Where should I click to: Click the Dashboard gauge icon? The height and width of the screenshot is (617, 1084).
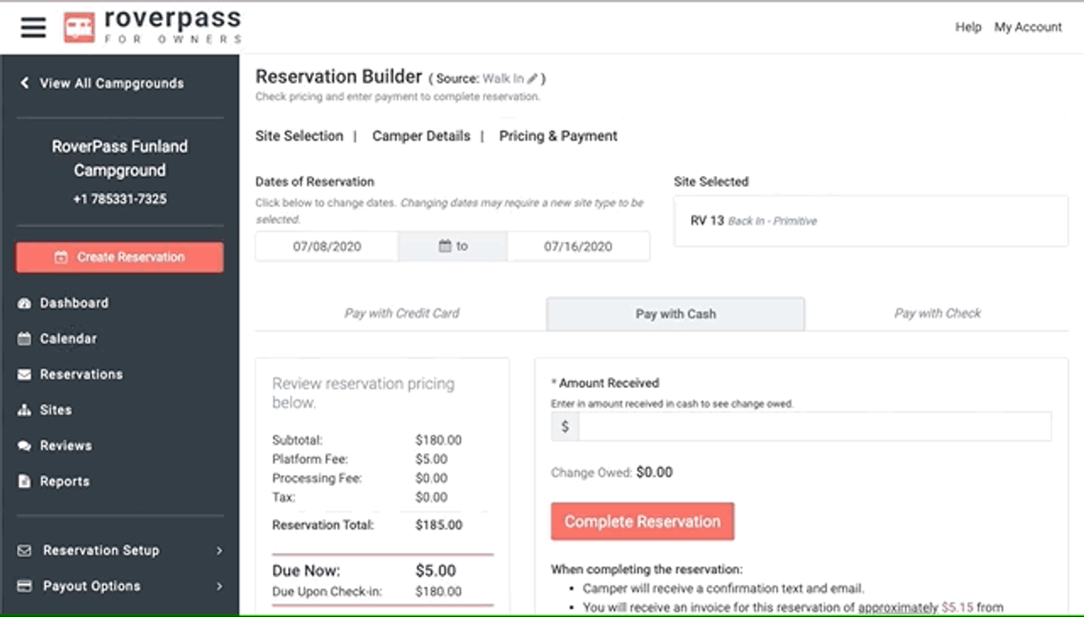point(24,303)
